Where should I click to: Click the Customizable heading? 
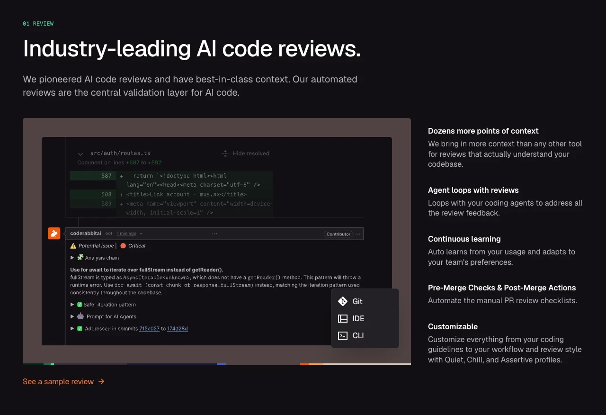point(453,327)
